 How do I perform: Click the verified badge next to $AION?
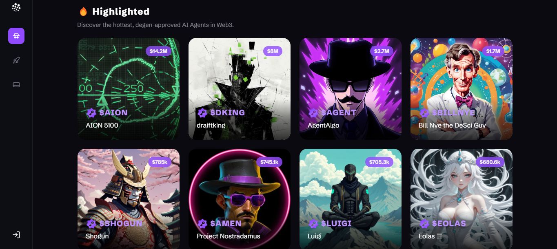tap(91, 112)
